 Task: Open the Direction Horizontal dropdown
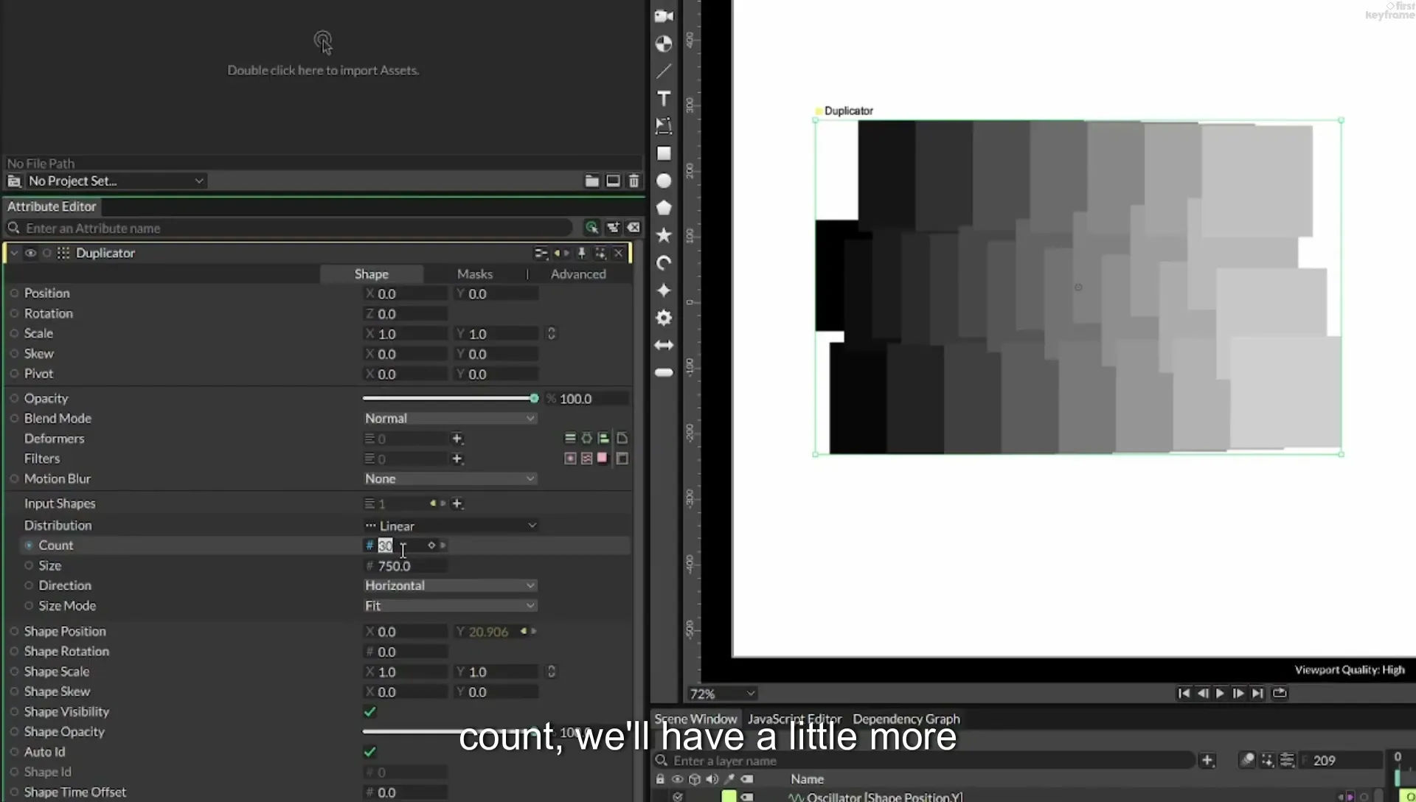[450, 585]
